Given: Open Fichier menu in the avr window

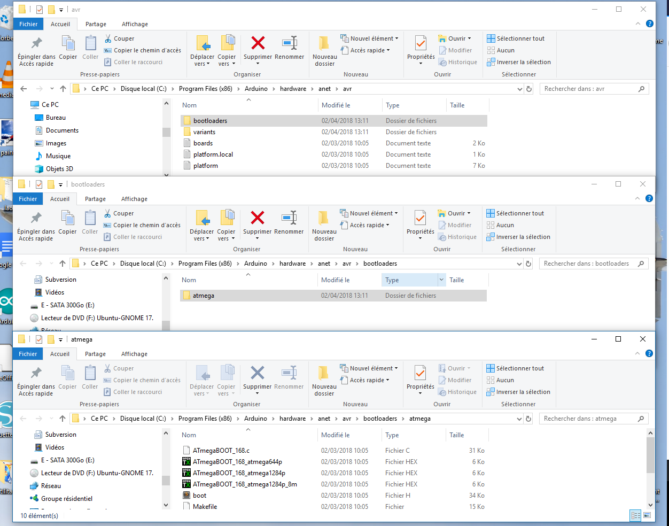Looking at the screenshot, I should pos(28,24).
